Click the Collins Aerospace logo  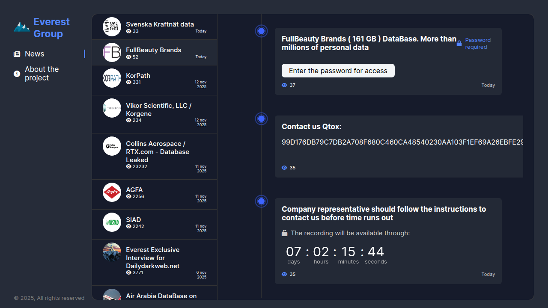click(112, 146)
